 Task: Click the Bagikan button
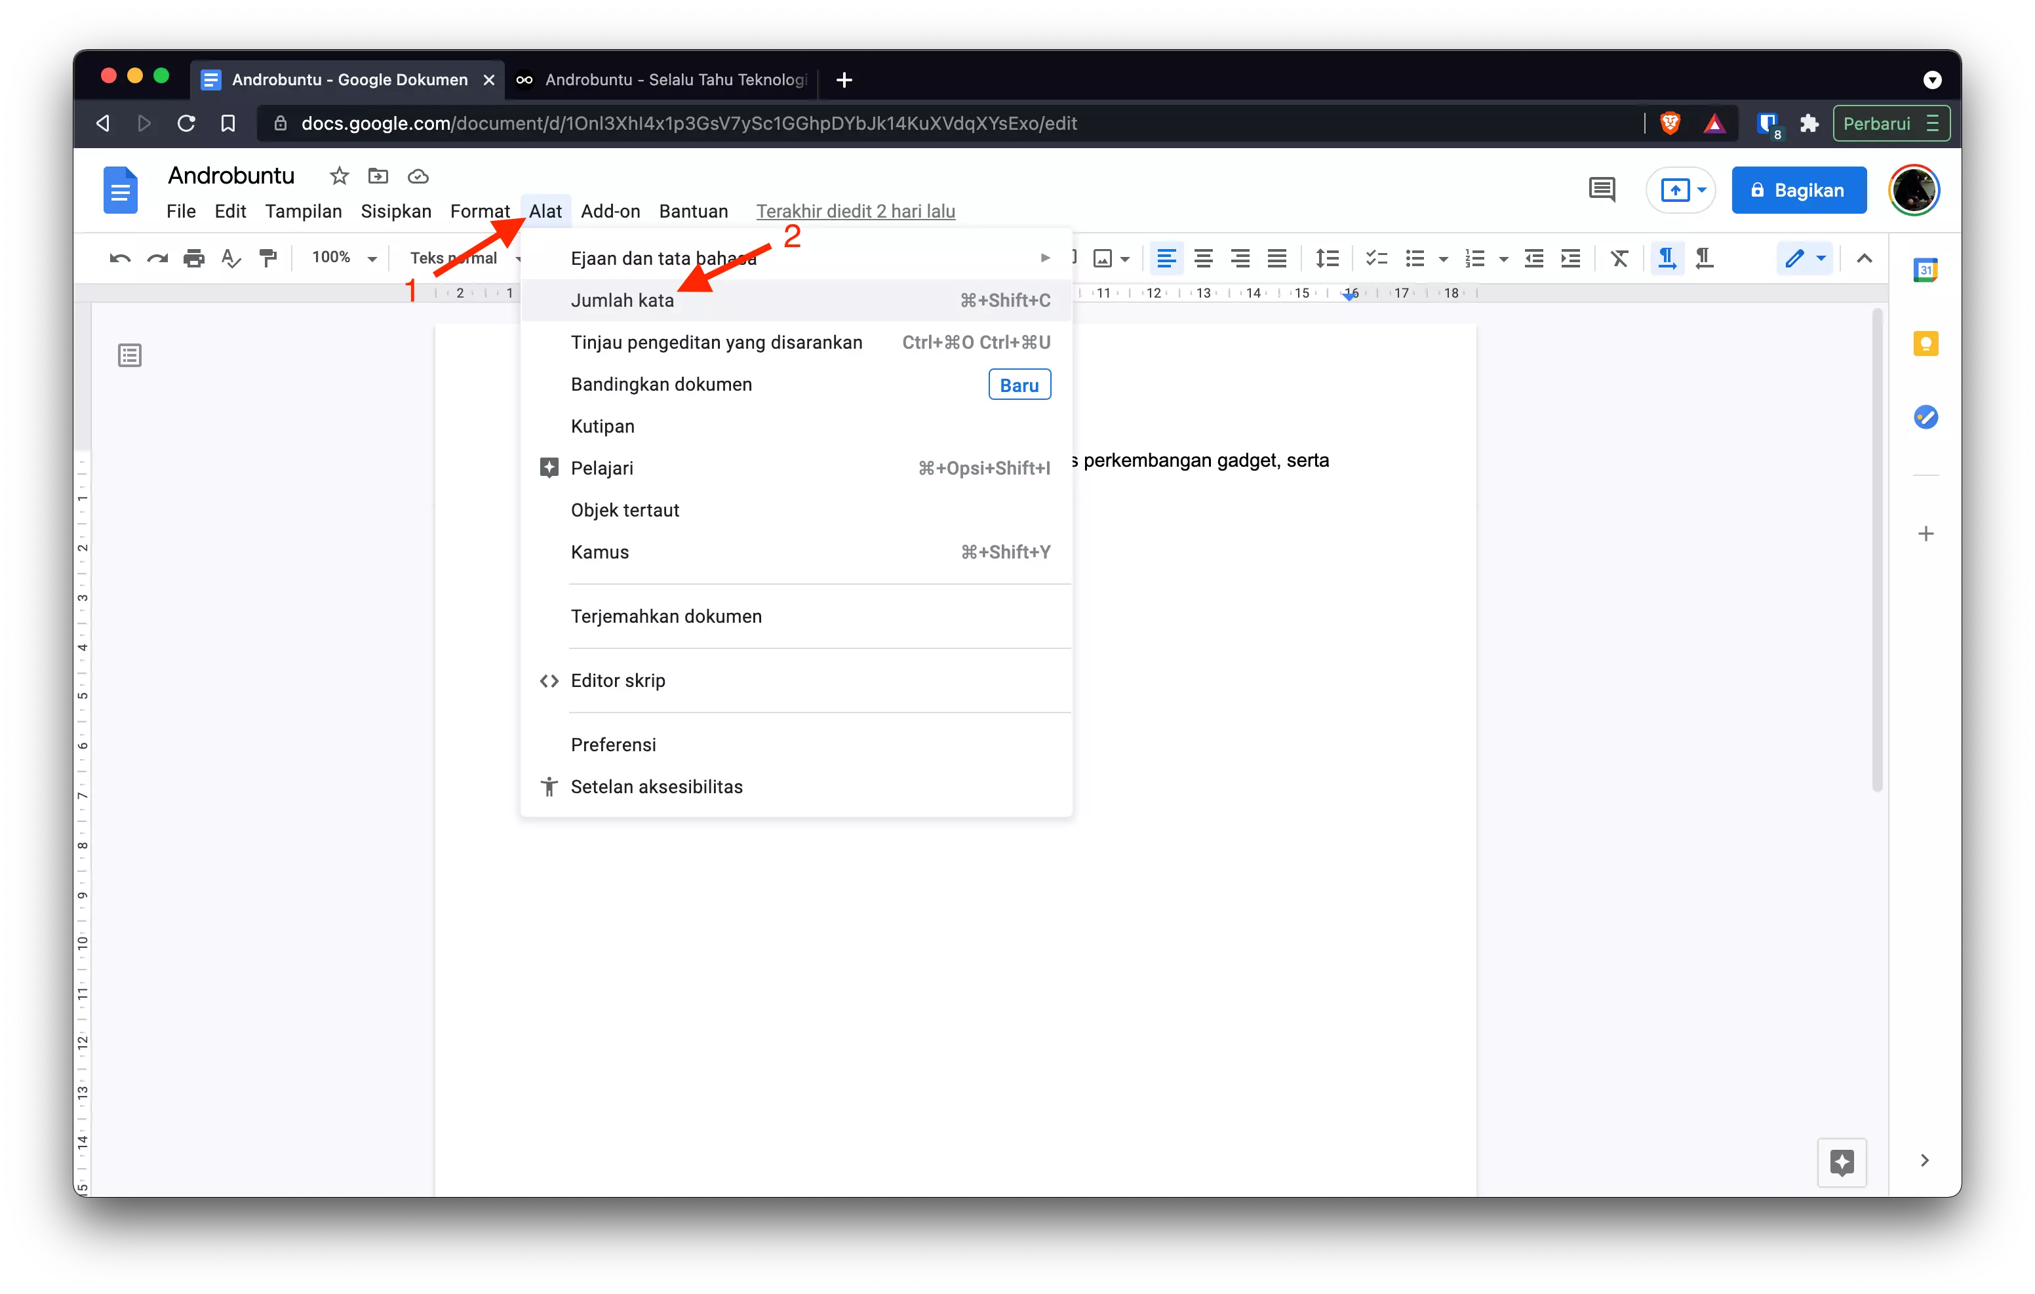pos(1798,189)
